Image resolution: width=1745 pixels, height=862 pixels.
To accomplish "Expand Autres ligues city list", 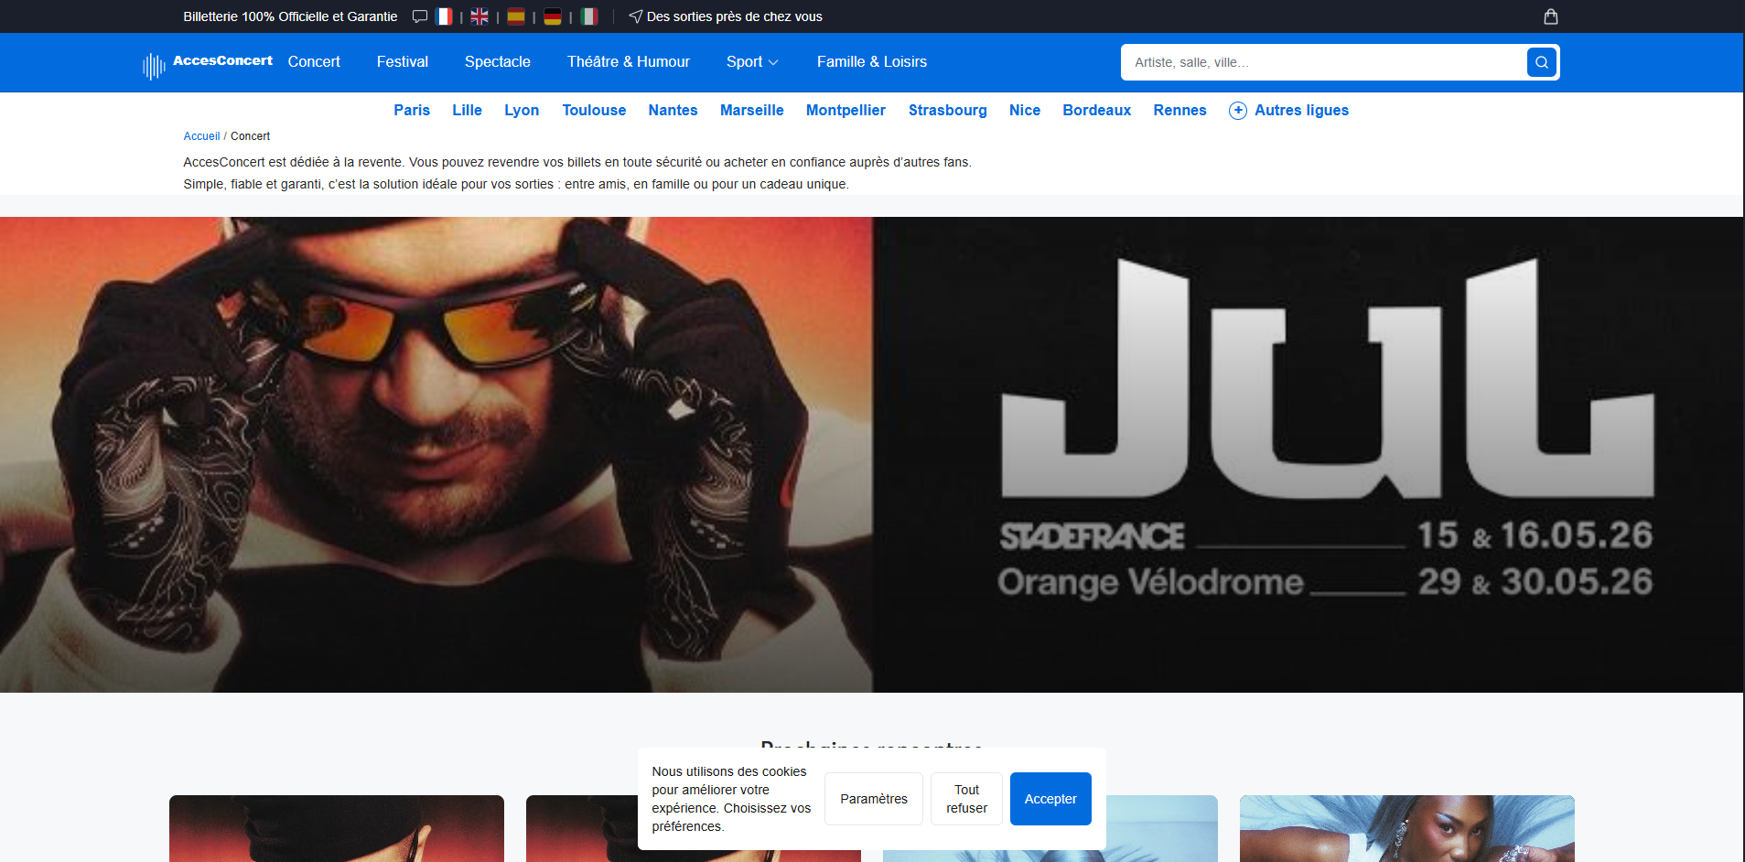I will point(1288,111).
